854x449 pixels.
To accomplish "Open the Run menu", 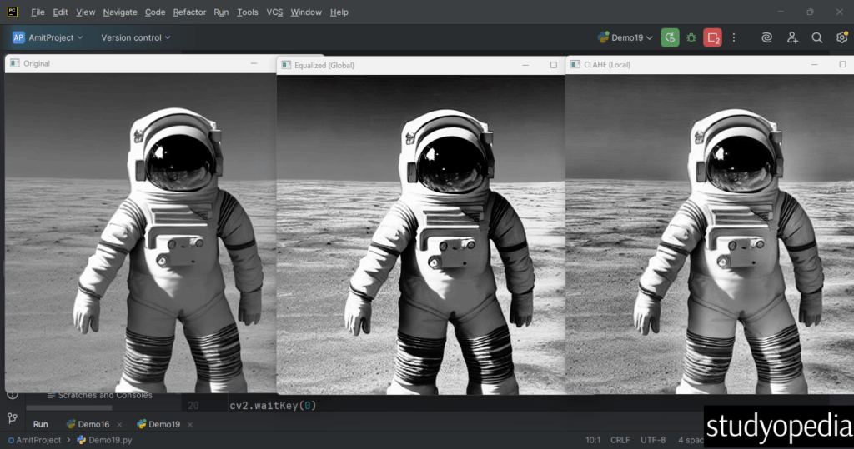I will [221, 12].
